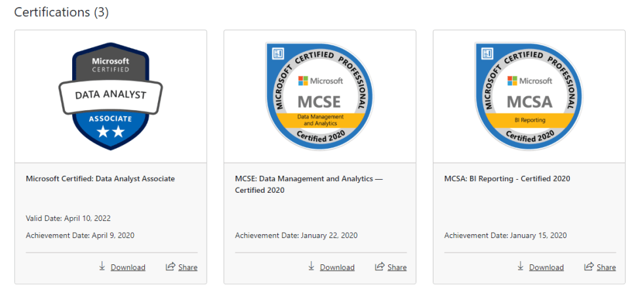Open the Data Analyst Associate badge image
This screenshot has width=642, height=303.
(110, 96)
